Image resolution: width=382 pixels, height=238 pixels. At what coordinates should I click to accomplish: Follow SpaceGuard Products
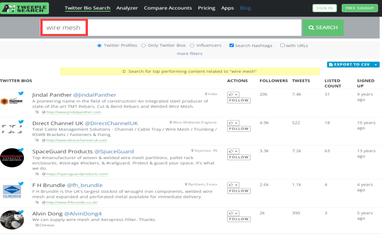pyautogui.click(x=239, y=157)
